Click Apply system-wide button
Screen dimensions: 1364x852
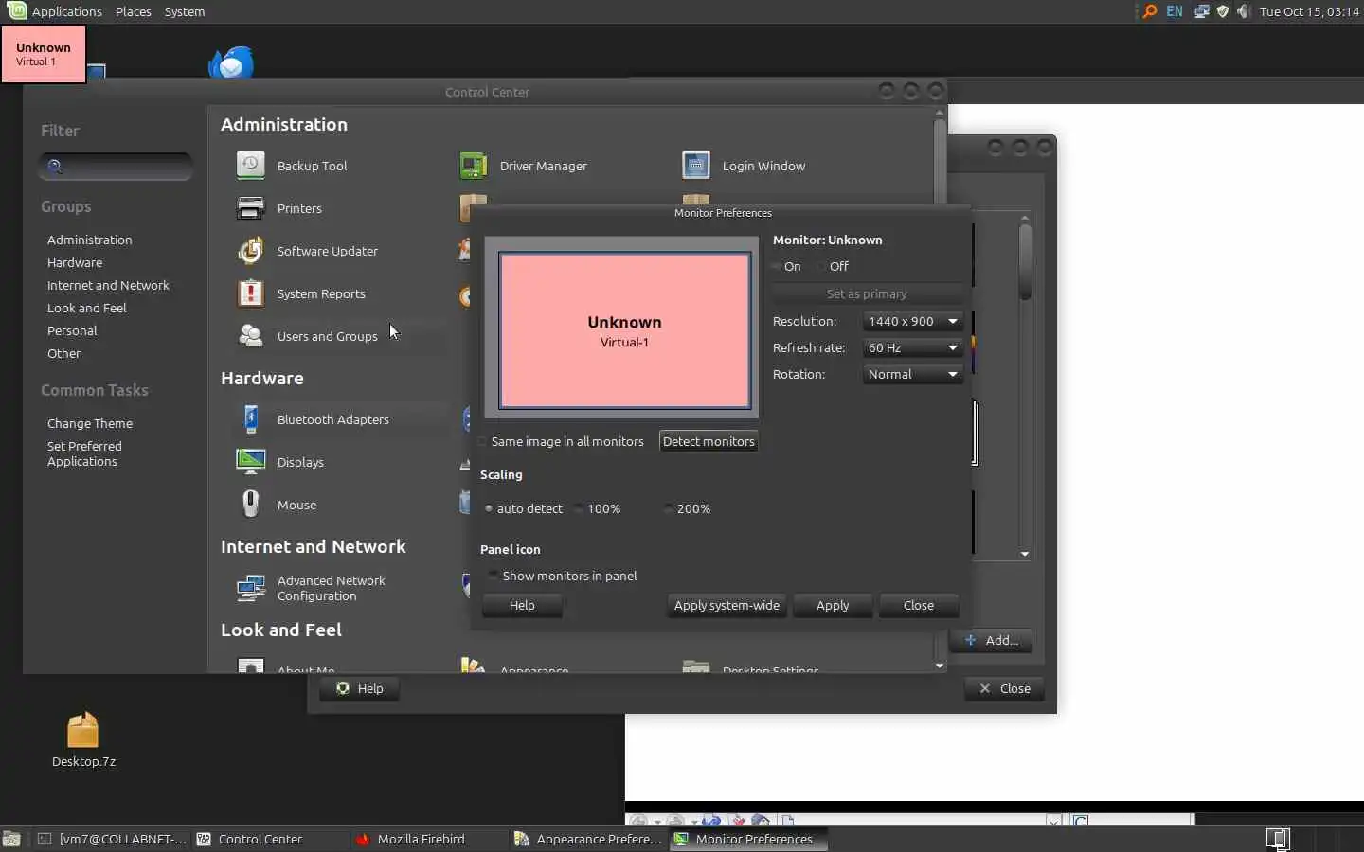(727, 605)
